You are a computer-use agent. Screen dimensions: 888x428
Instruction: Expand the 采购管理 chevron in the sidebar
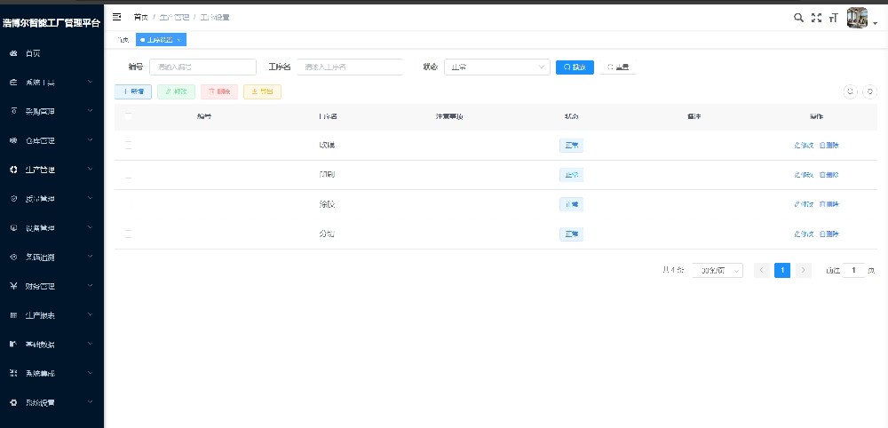(x=90, y=112)
